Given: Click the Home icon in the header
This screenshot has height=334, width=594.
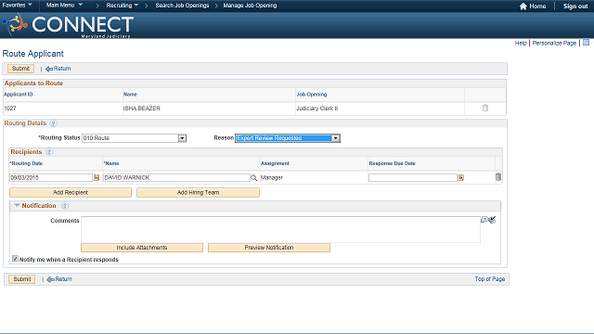Looking at the screenshot, I should (x=523, y=6).
